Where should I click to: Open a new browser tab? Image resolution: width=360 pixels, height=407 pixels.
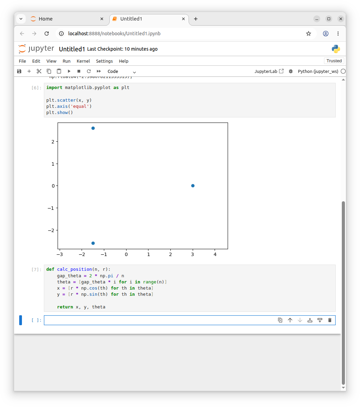pyautogui.click(x=196, y=19)
